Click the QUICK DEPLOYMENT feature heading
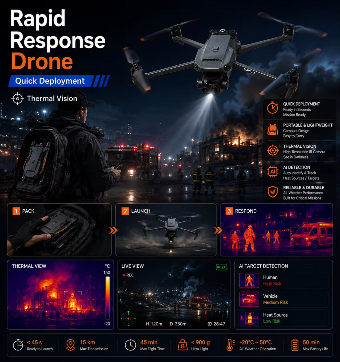 point(301,104)
